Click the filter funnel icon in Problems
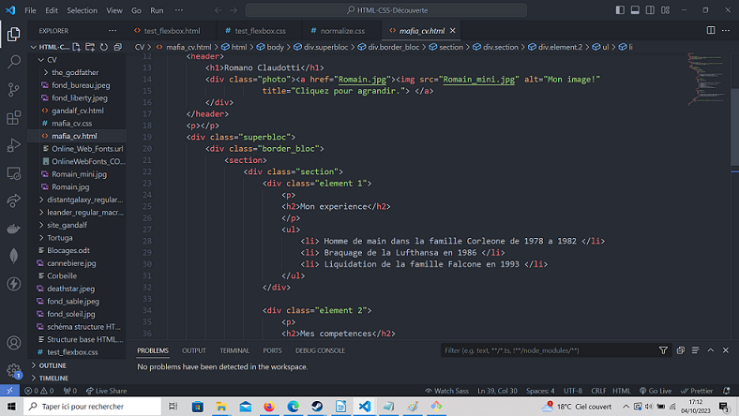Viewport: 739px width, 416px height. tap(663, 350)
